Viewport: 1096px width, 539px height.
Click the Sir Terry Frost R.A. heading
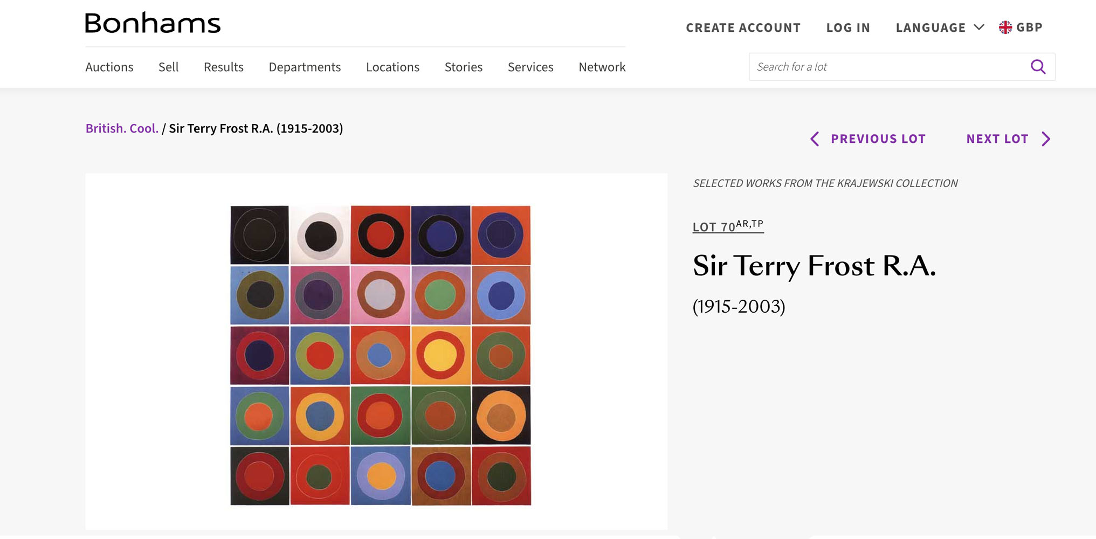[x=814, y=266]
